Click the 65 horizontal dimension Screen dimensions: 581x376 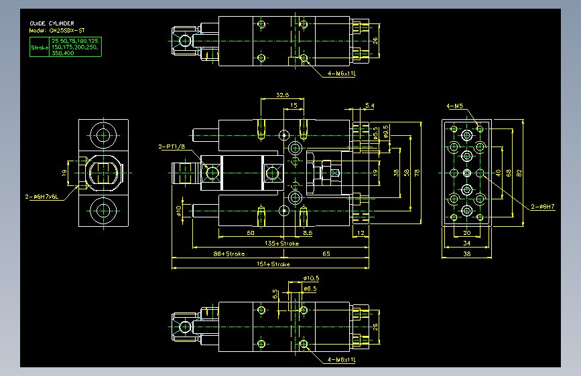pyautogui.click(x=326, y=254)
